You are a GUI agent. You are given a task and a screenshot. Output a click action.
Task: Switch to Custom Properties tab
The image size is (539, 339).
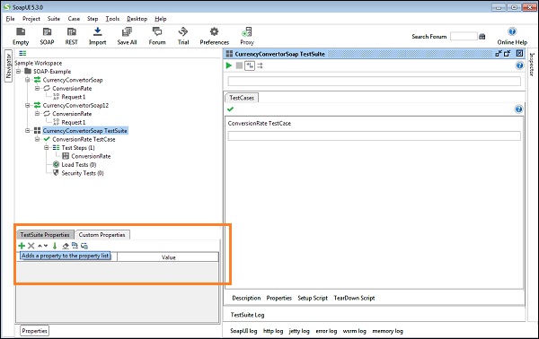[102, 235]
